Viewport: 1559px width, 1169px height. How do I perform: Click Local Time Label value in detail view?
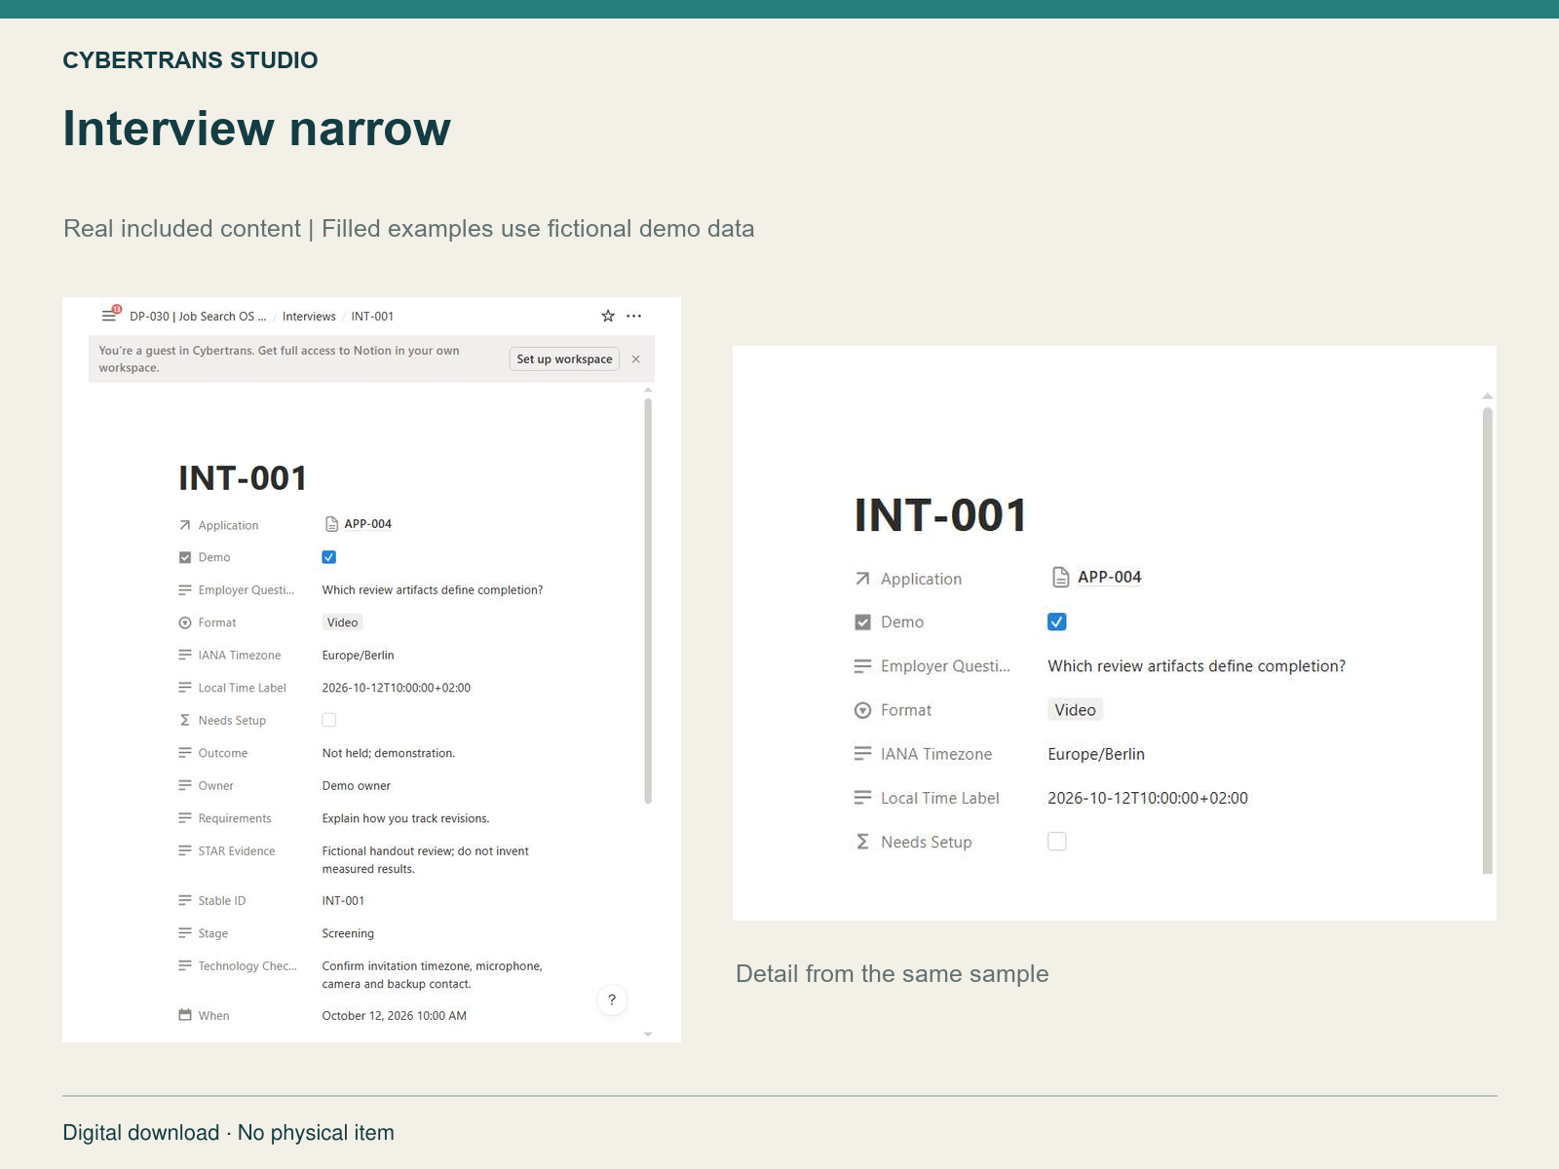[x=1147, y=798]
